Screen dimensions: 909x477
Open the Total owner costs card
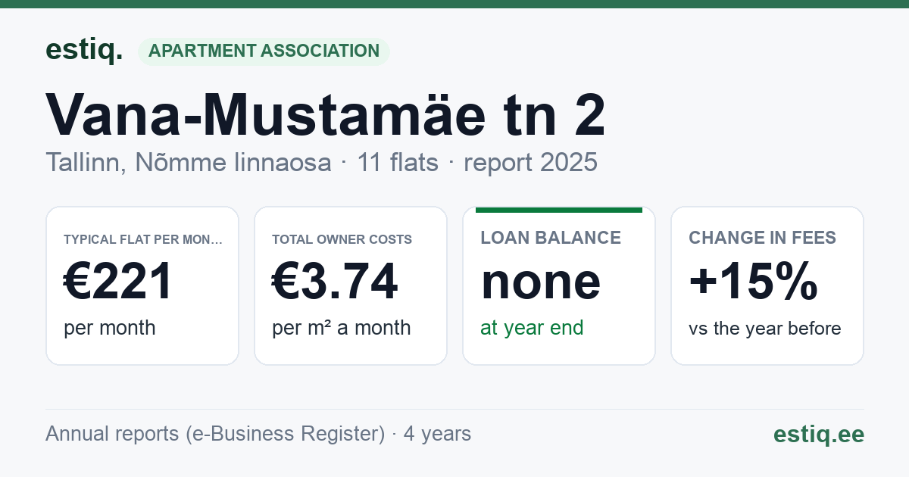pos(351,286)
